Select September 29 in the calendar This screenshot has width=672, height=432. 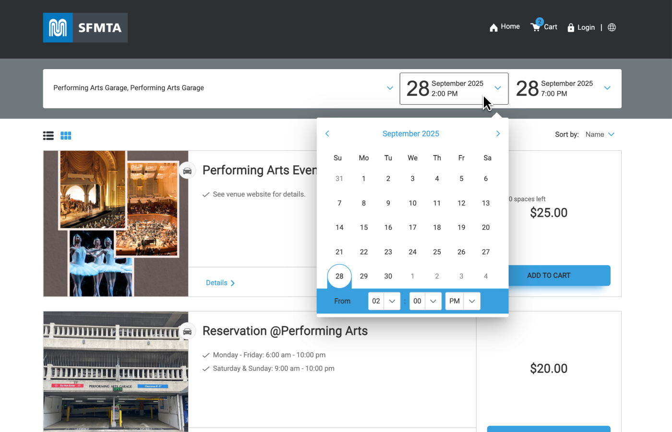click(364, 276)
